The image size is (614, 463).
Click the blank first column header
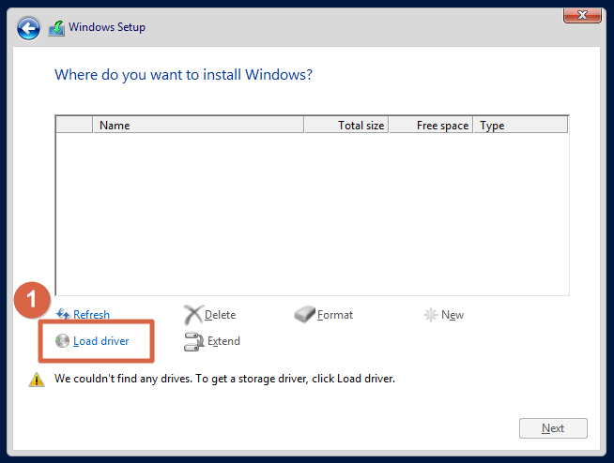[74, 126]
